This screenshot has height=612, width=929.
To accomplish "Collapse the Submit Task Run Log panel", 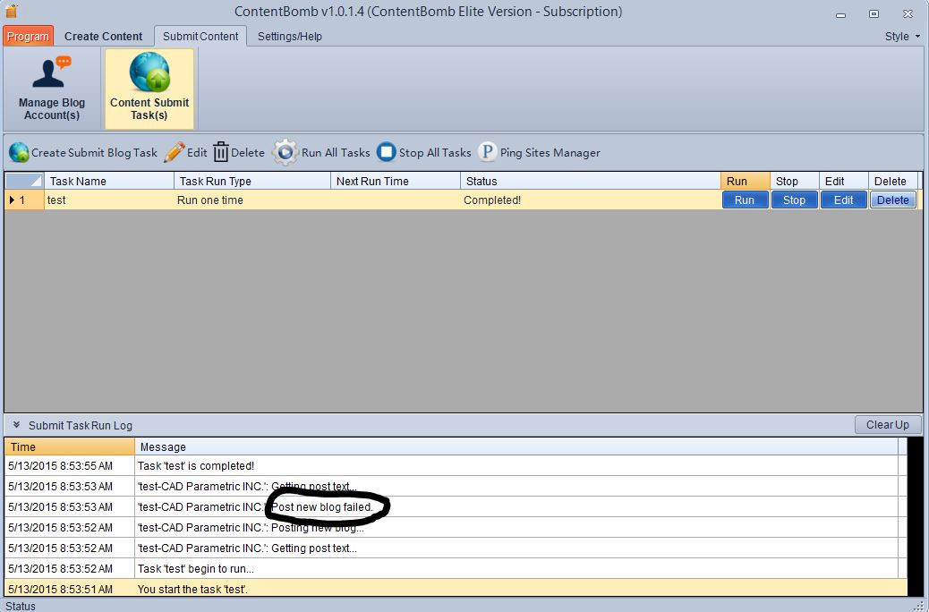I will coord(16,425).
